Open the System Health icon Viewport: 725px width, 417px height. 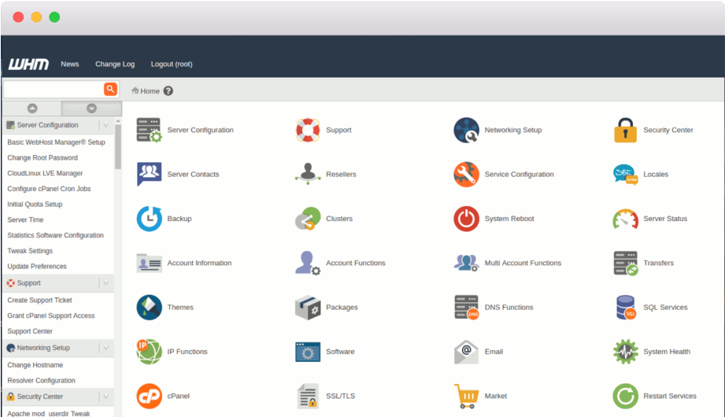[x=625, y=352]
